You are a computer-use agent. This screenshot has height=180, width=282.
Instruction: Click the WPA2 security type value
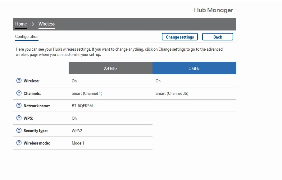point(77,131)
